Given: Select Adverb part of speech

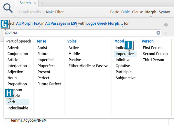Looking at the screenshot, I should click(x=13, y=48).
